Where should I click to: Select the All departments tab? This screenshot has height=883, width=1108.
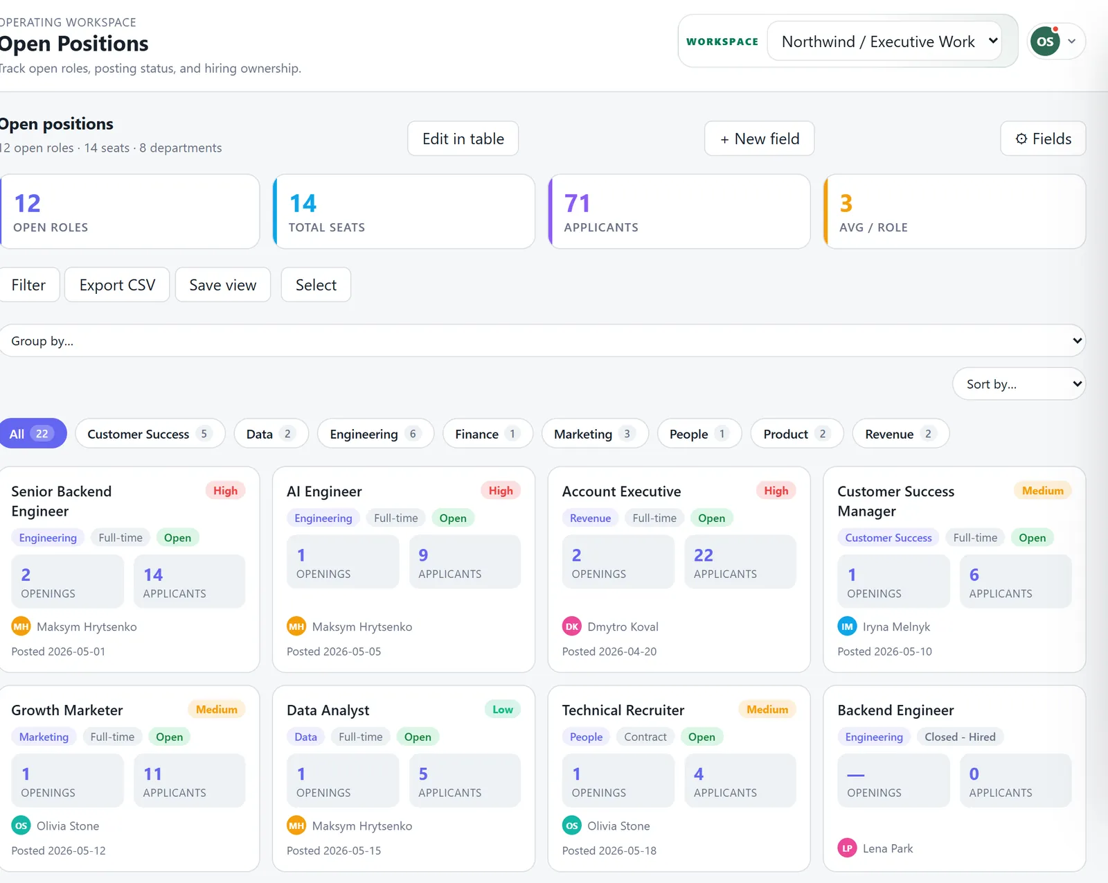click(x=33, y=434)
